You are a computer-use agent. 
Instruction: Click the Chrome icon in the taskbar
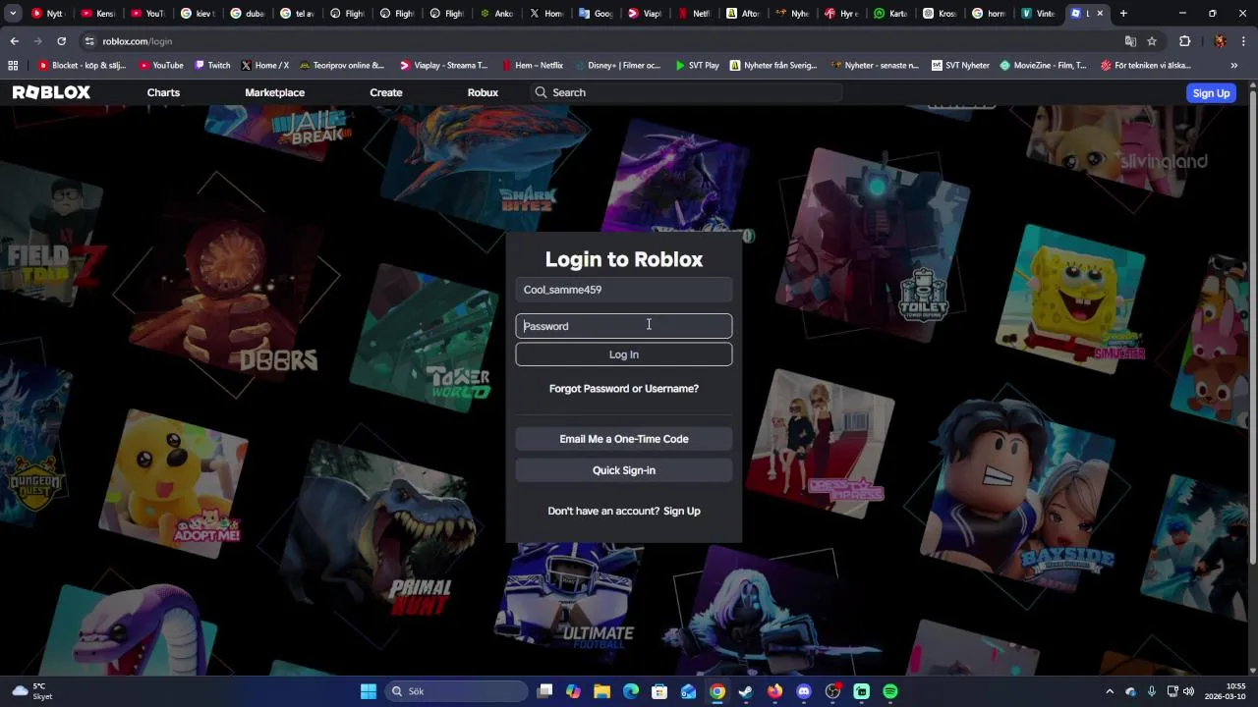(717, 691)
